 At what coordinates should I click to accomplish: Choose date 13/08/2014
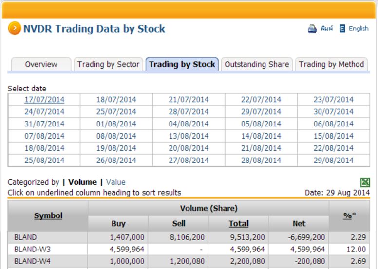click(x=189, y=136)
